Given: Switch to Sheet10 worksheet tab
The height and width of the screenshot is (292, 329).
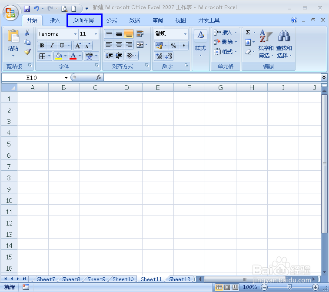Looking at the screenshot, I should 123,279.
